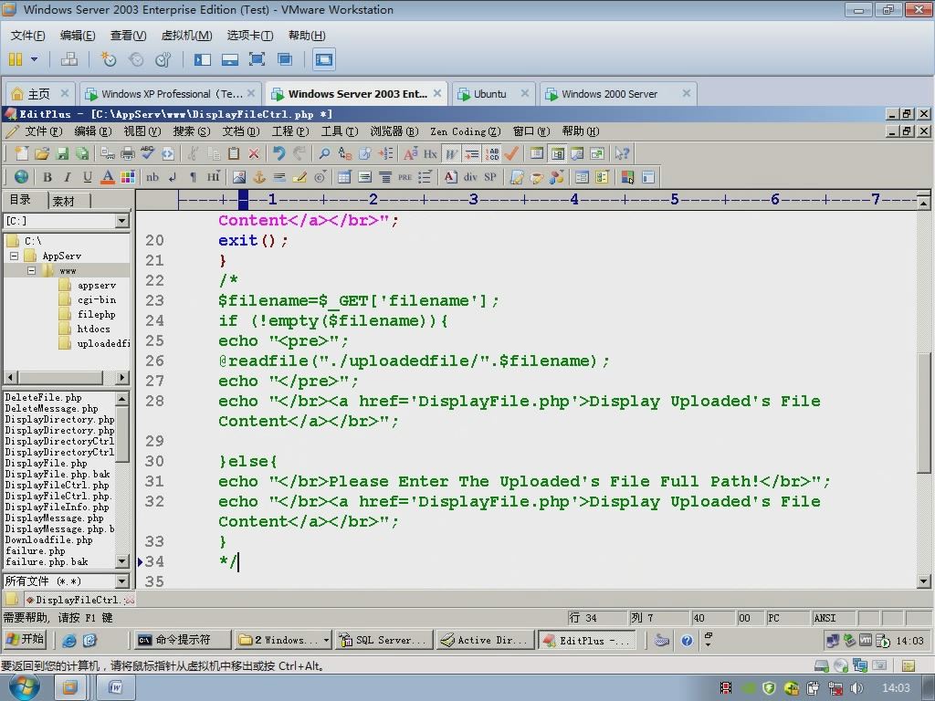This screenshot has height=701, width=935.
Task: Click the orange check mark icon
Action: pos(511,153)
